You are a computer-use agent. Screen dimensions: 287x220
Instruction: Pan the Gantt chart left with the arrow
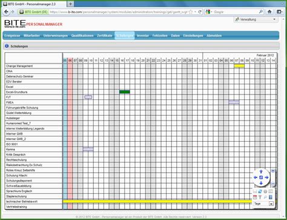256,178
